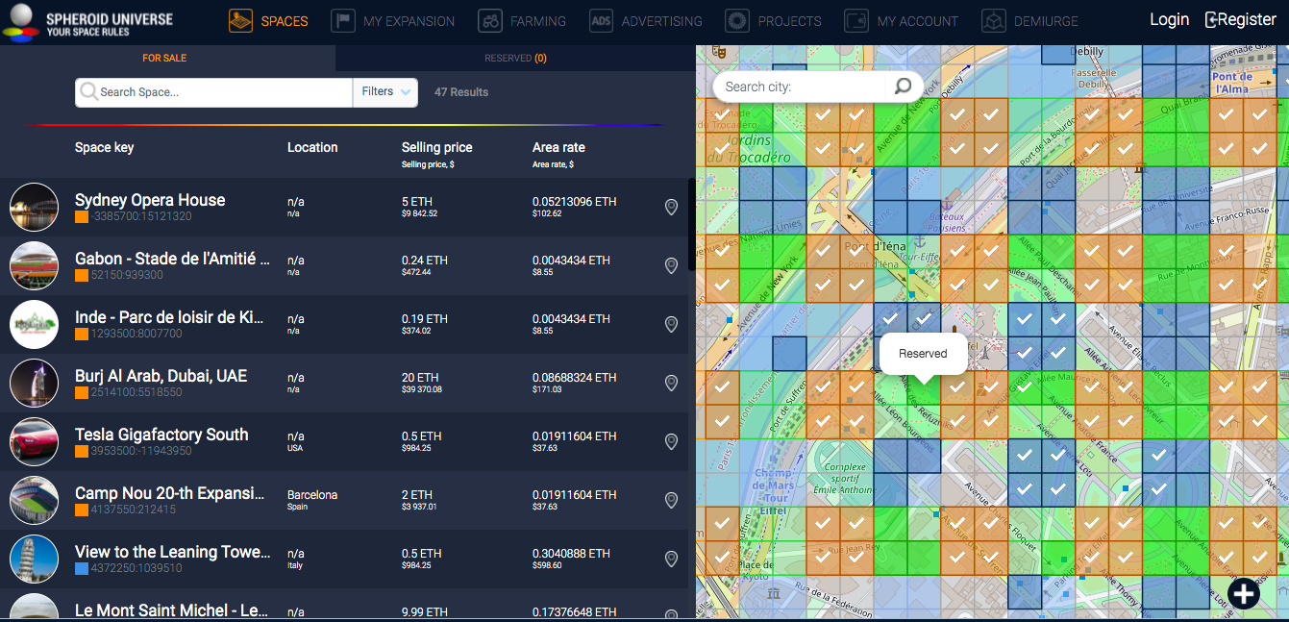This screenshot has width=1289, height=622.
Task: Open the Advertising section
Action: tap(645, 21)
